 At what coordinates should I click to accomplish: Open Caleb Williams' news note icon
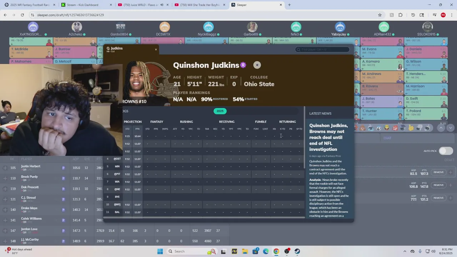click(x=64, y=220)
